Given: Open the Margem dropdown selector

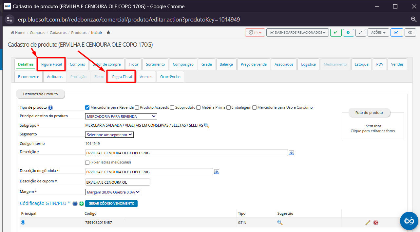Looking at the screenshot, I should [113, 192].
